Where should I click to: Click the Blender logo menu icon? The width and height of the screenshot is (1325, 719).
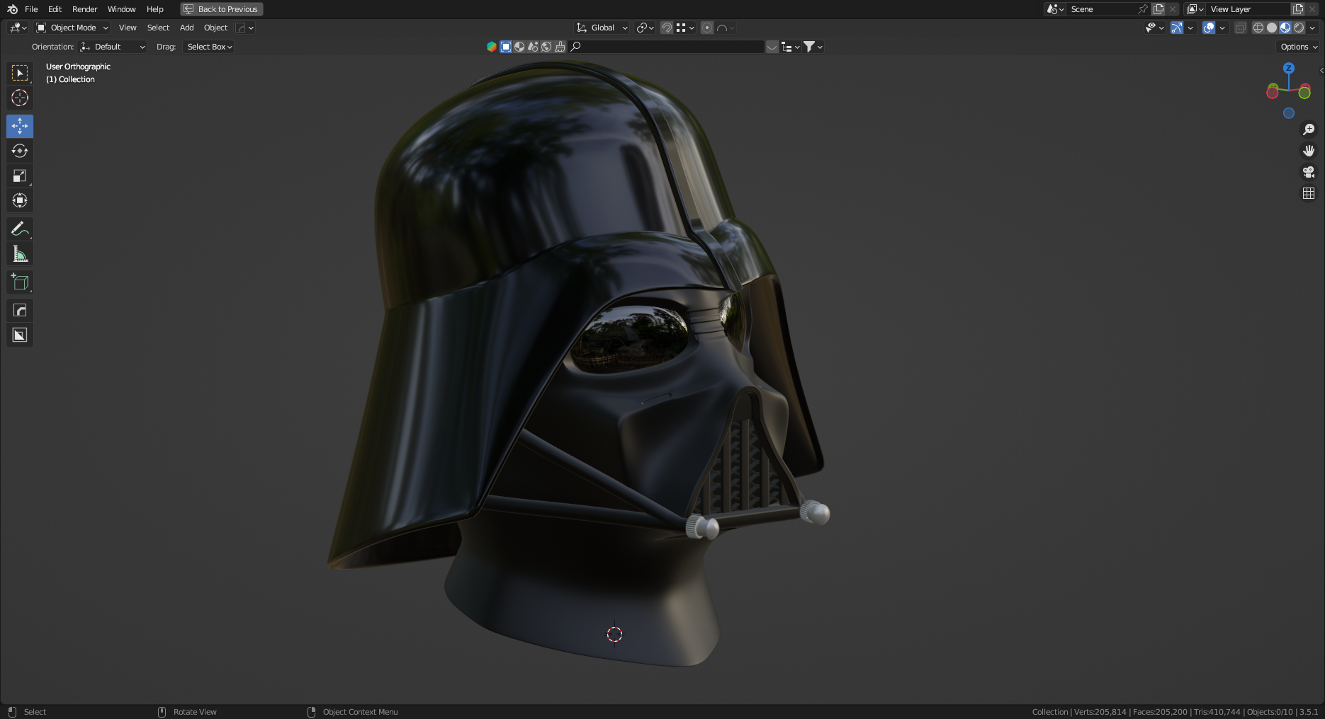pyautogui.click(x=12, y=9)
